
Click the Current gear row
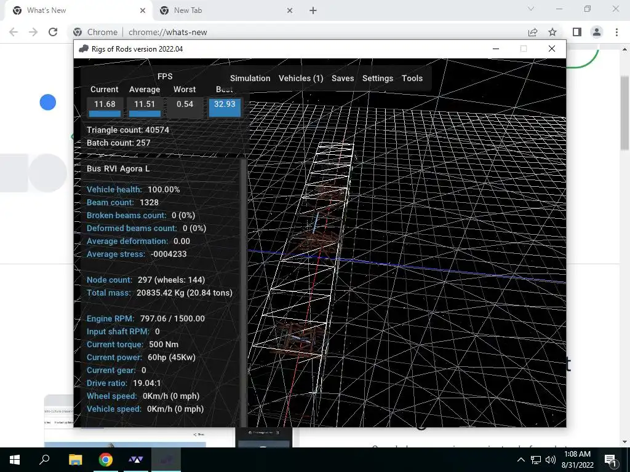point(116,370)
